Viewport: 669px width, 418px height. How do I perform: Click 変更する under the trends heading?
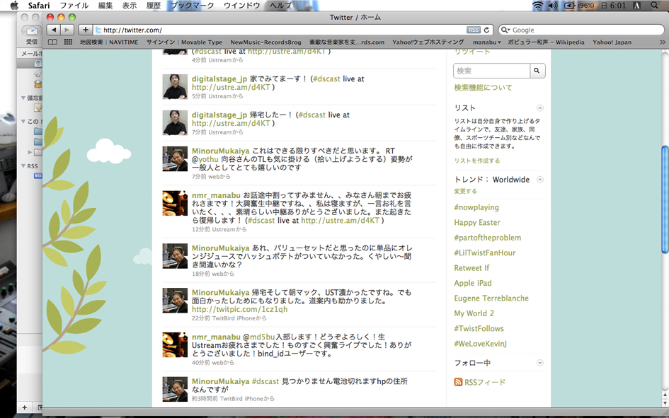click(466, 191)
